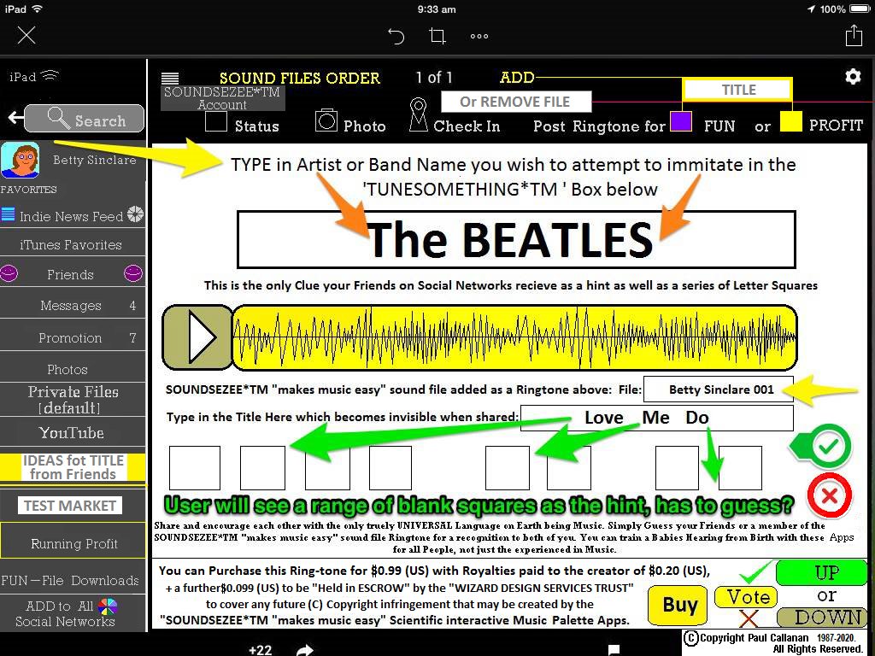The image size is (875, 656).
Task: Tap the Messages count 4
Action: point(132,306)
